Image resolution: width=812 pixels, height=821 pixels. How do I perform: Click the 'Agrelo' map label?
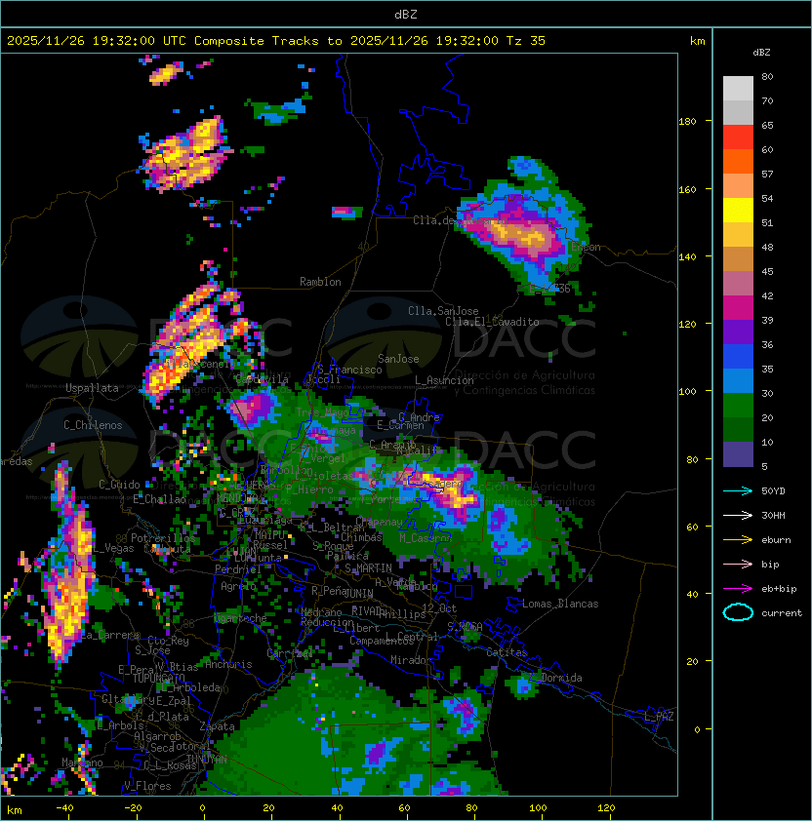[238, 586]
